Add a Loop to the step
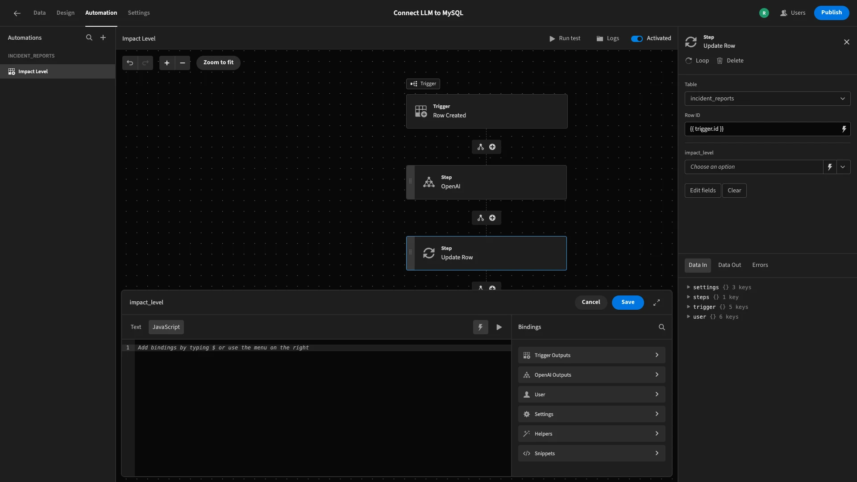857x482 pixels. (x=697, y=61)
